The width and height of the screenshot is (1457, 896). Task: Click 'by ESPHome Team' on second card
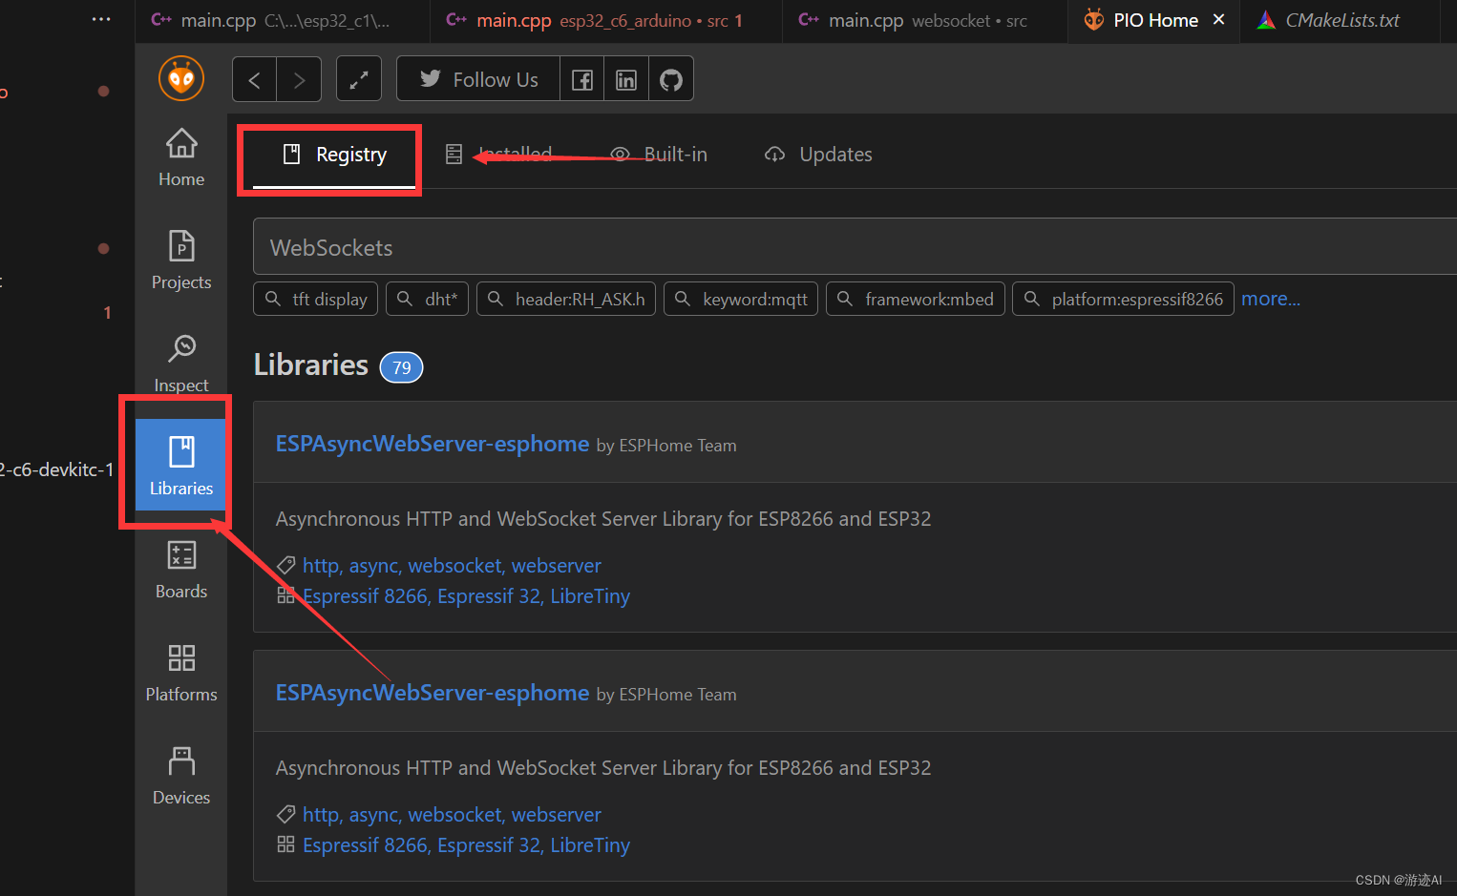point(666,695)
